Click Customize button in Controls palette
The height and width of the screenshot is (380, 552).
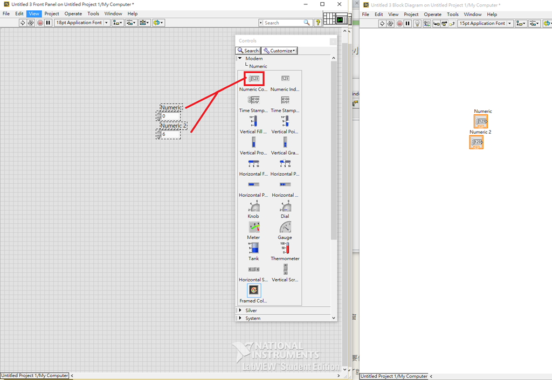click(x=280, y=51)
